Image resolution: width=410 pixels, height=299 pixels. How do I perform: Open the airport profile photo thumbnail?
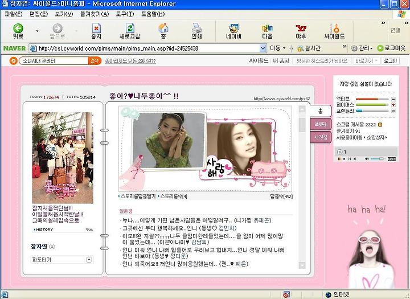[x=63, y=158]
